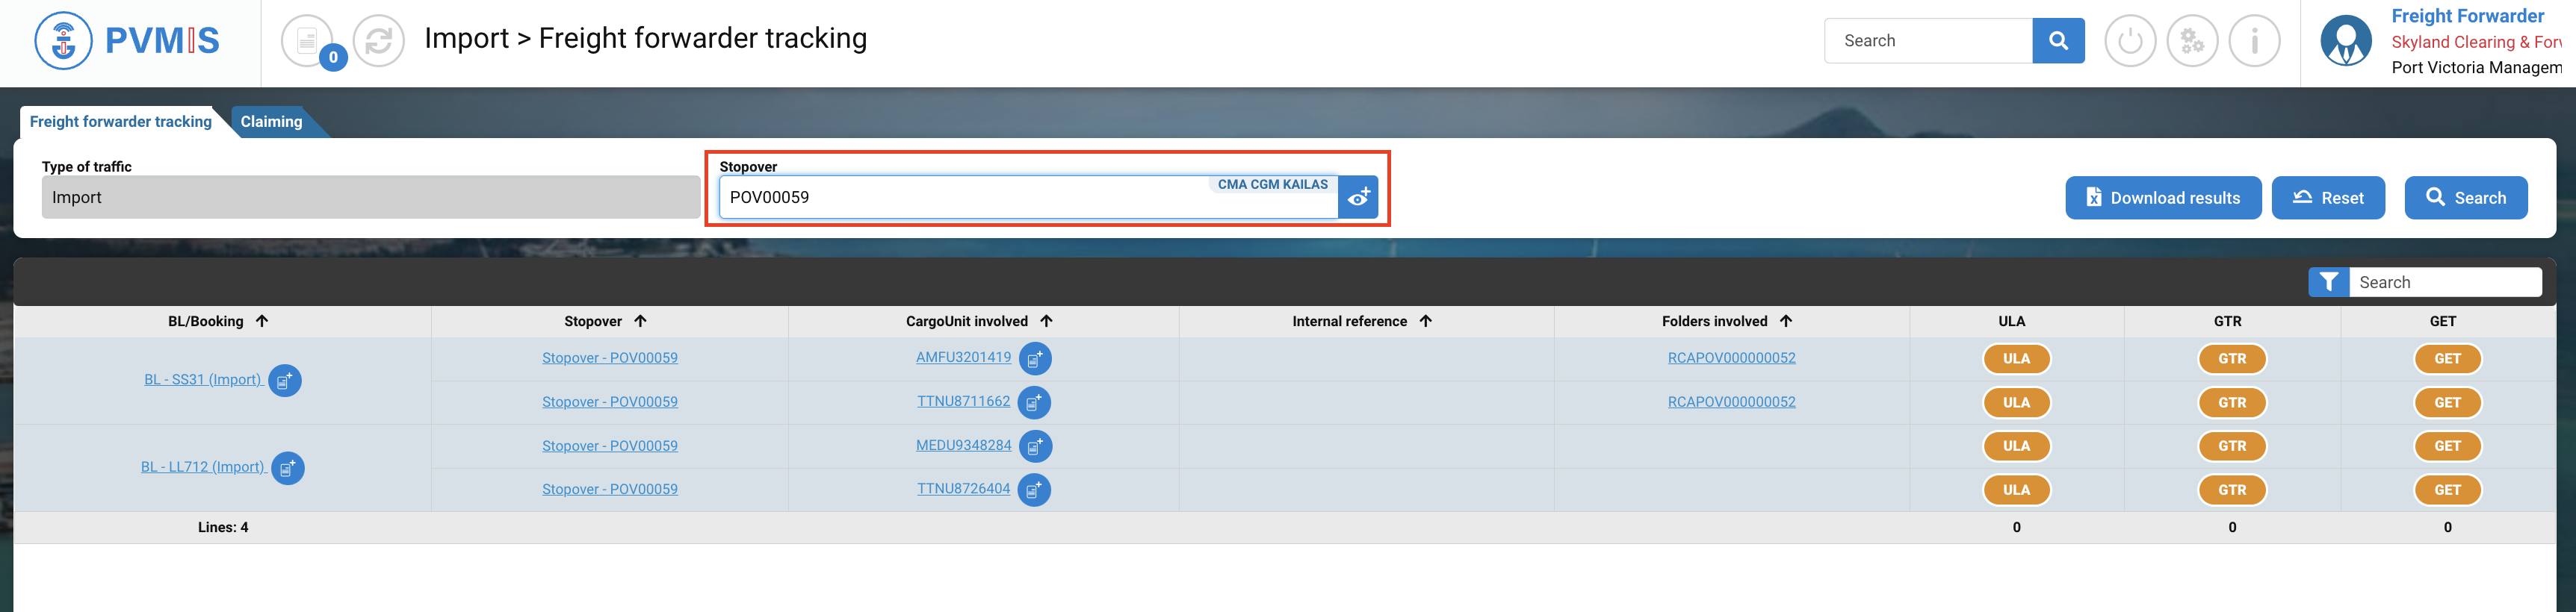Click the circular refresh icon in header
The height and width of the screenshot is (612, 2576).
point(379,41)
